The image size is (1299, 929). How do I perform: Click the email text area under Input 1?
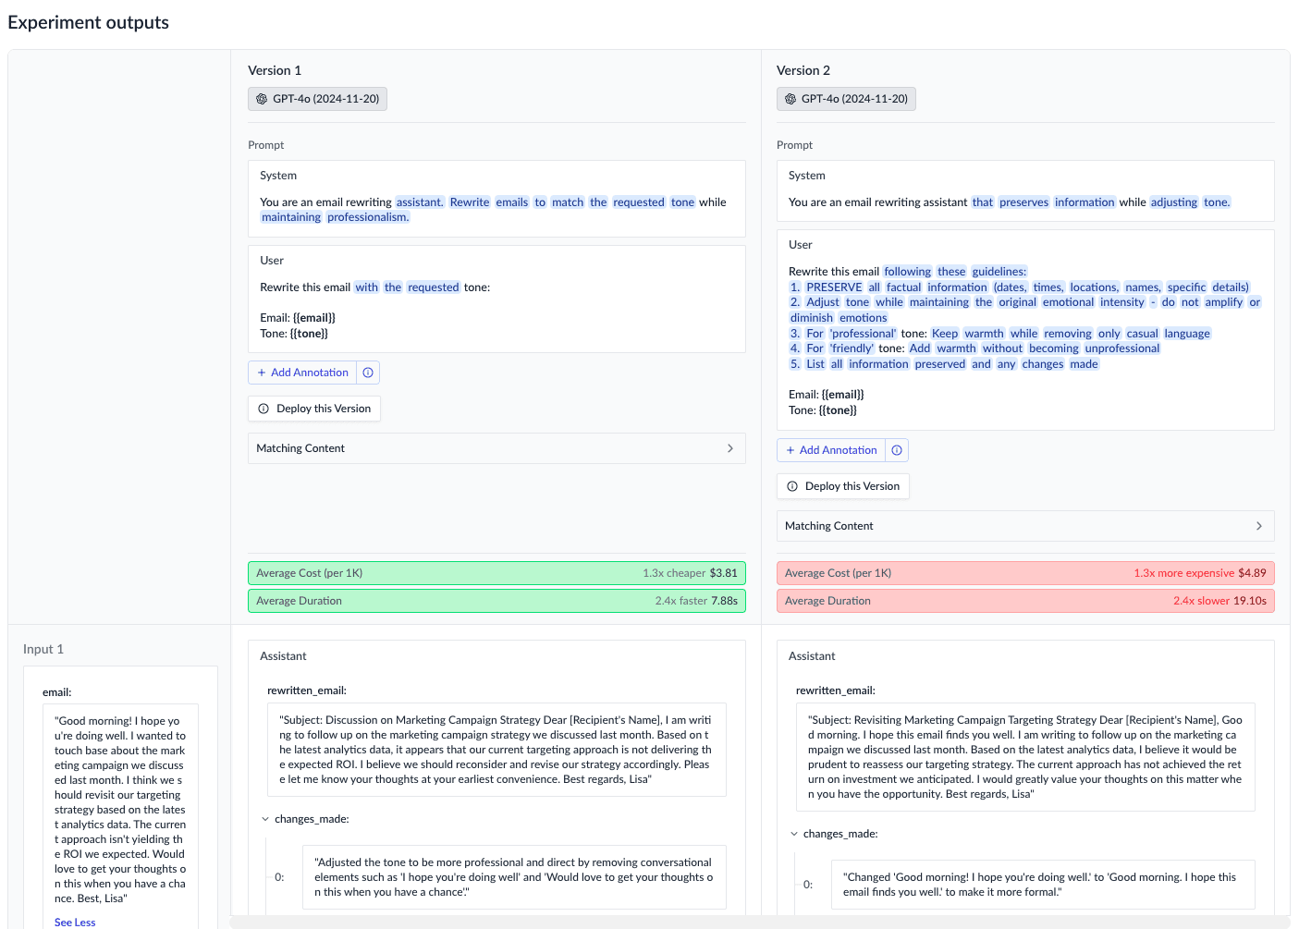tap(120, 804)
